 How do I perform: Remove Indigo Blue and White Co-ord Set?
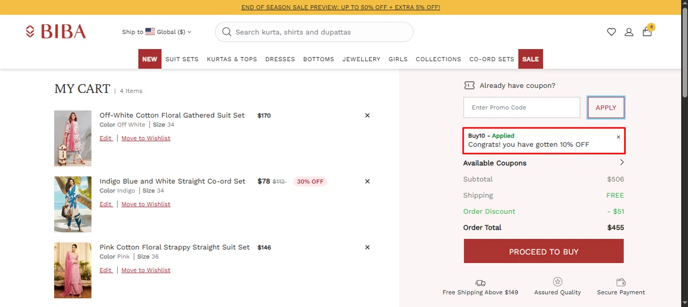367,181
